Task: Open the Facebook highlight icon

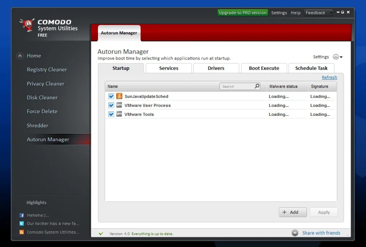Action: (22, 215)
